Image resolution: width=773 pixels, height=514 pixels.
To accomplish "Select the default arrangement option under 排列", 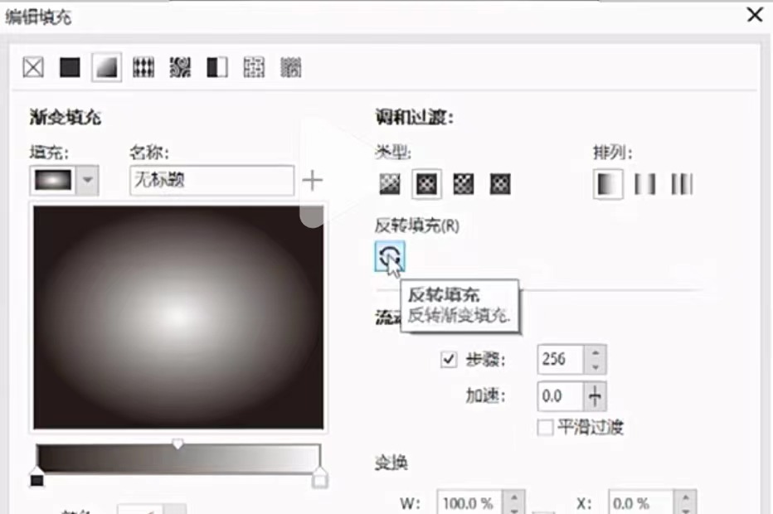I will click(607, 183).
